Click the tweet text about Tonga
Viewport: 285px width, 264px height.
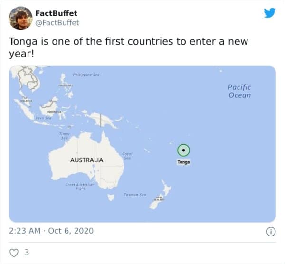pos(128,47)
